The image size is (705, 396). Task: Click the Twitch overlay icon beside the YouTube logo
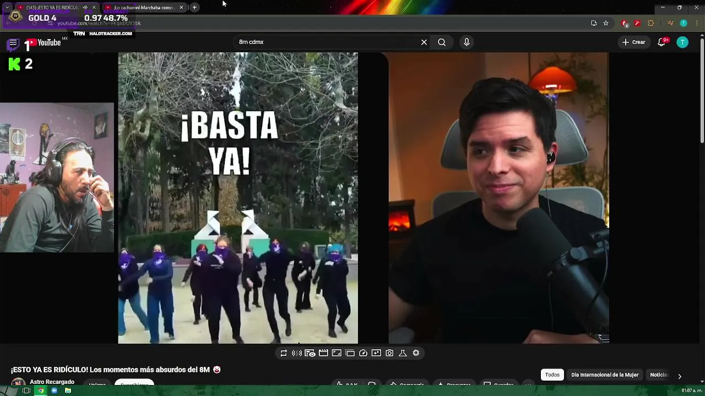[x=13, y=44]
